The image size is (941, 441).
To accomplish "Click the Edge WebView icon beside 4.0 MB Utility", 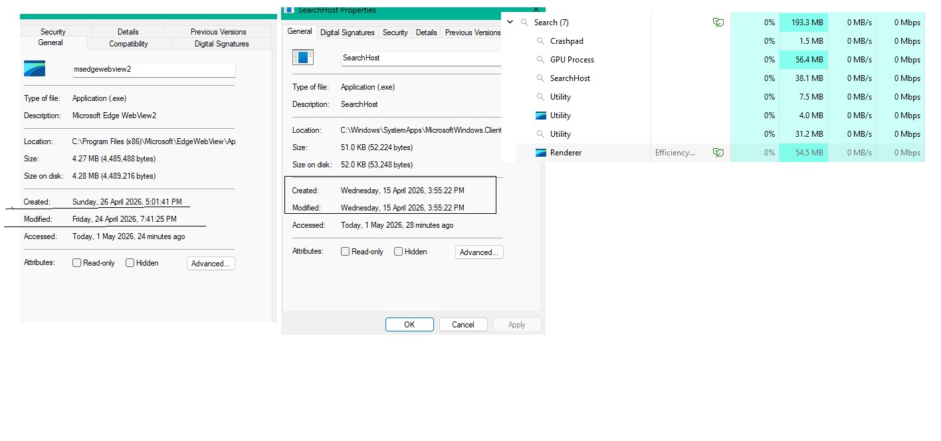I will [x=541, y=116].
